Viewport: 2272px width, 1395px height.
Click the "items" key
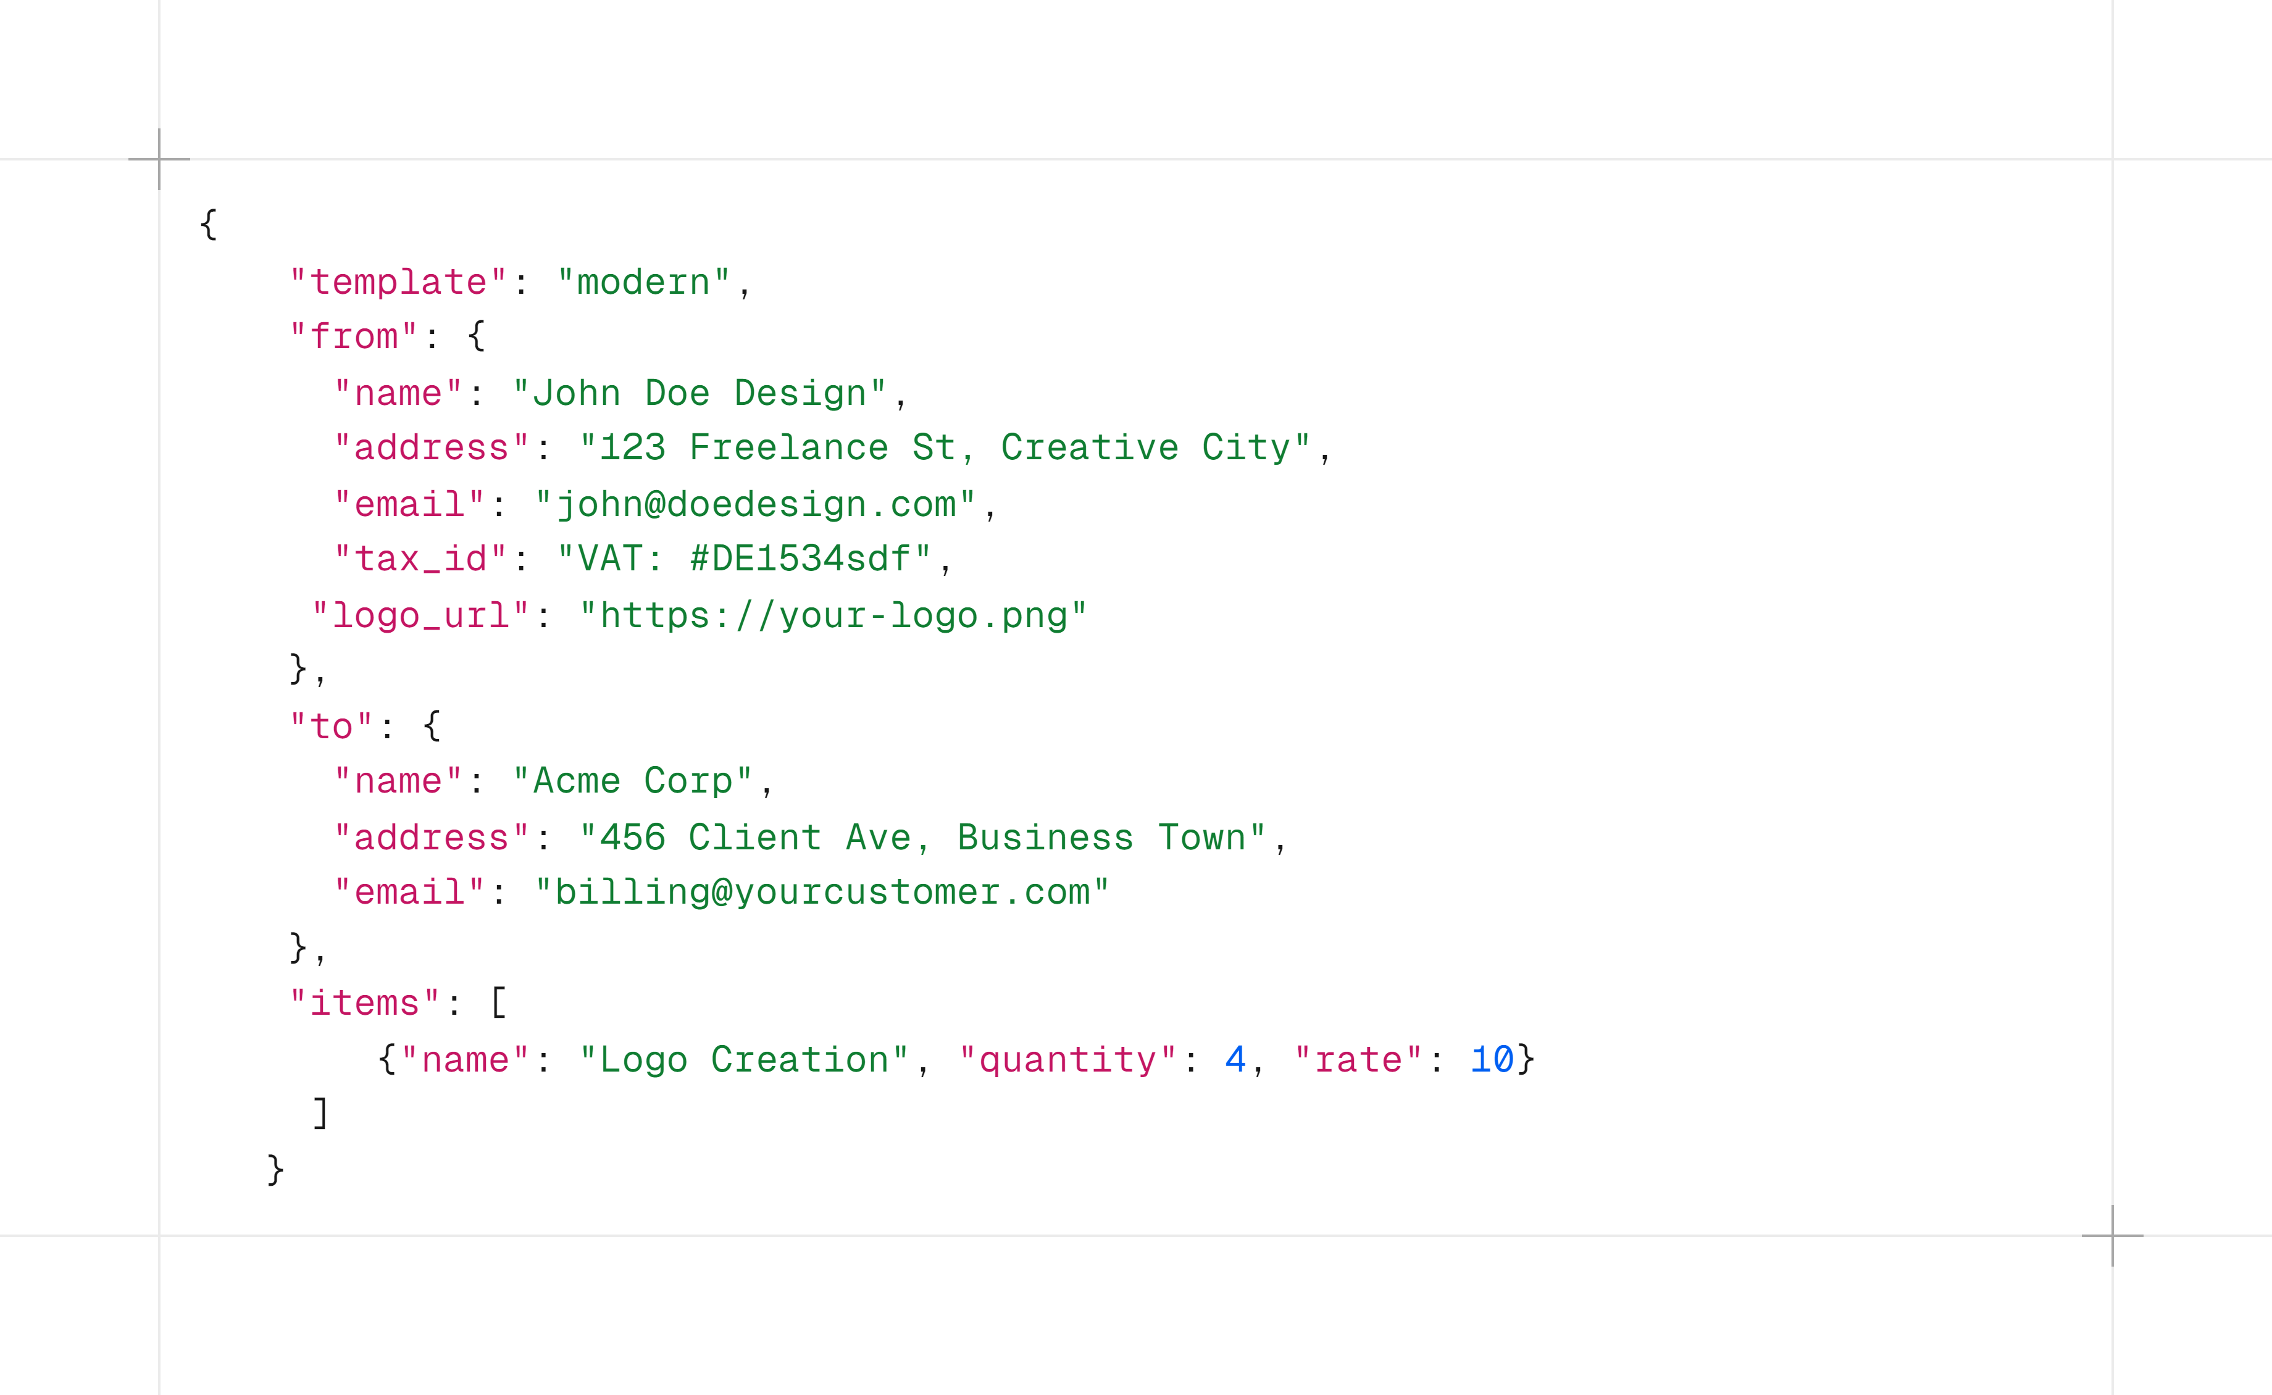[365, 1003]
